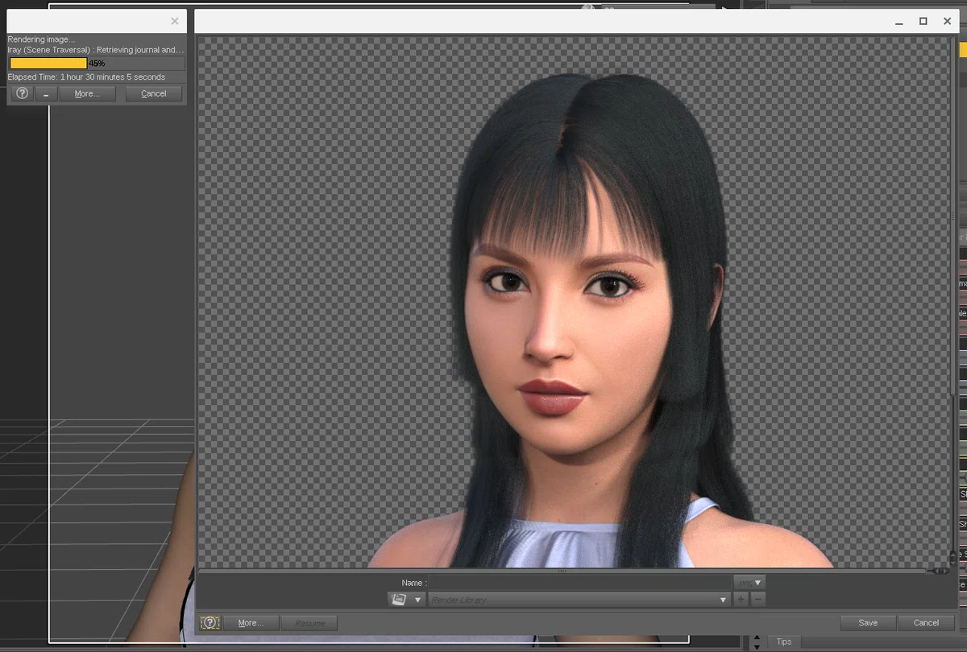Screen dimensions: 967x652
Task: Open the Tips tab in the main window
Action: pos(784,642)
